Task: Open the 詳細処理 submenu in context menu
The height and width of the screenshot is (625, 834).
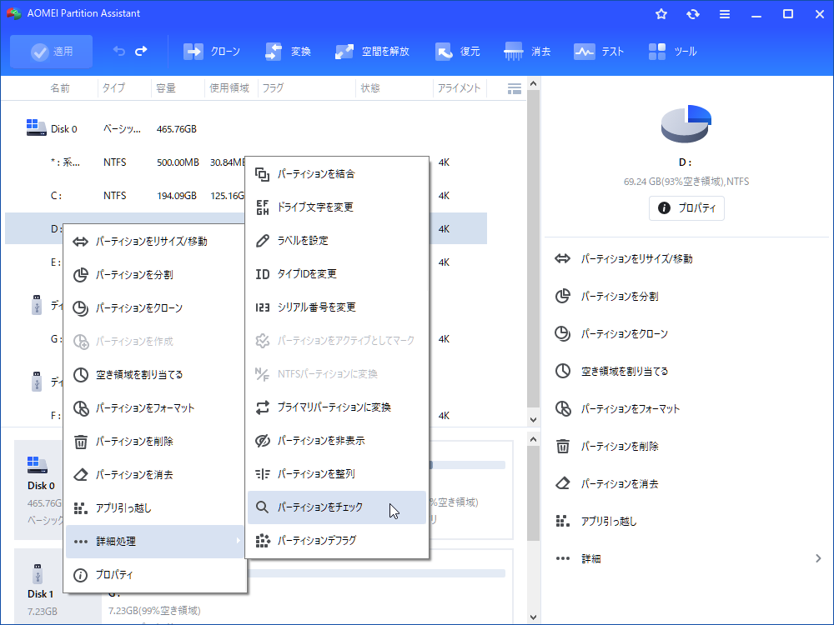Action: (154, 542)
